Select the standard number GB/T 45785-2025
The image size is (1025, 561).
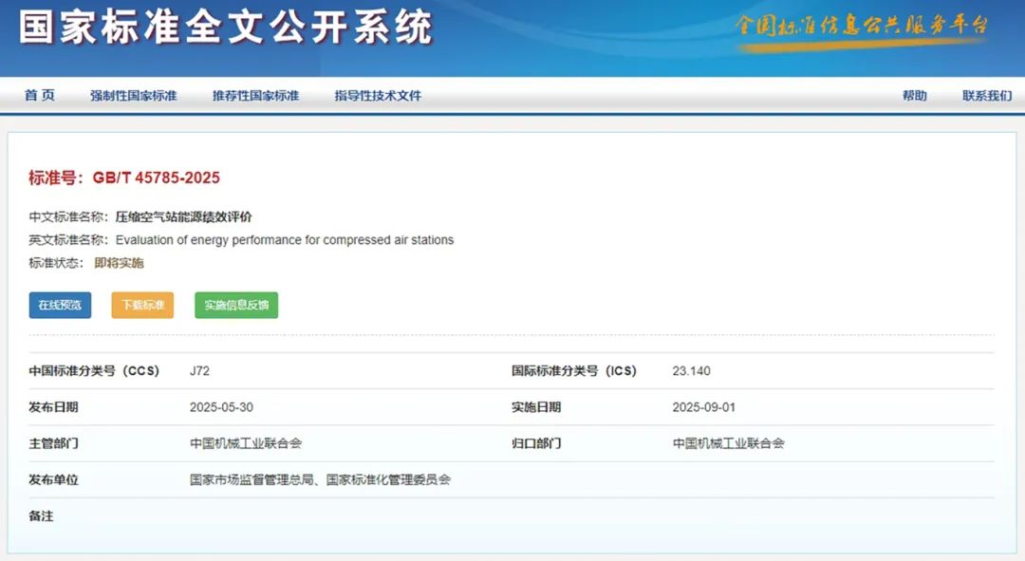tap(158, 178)
